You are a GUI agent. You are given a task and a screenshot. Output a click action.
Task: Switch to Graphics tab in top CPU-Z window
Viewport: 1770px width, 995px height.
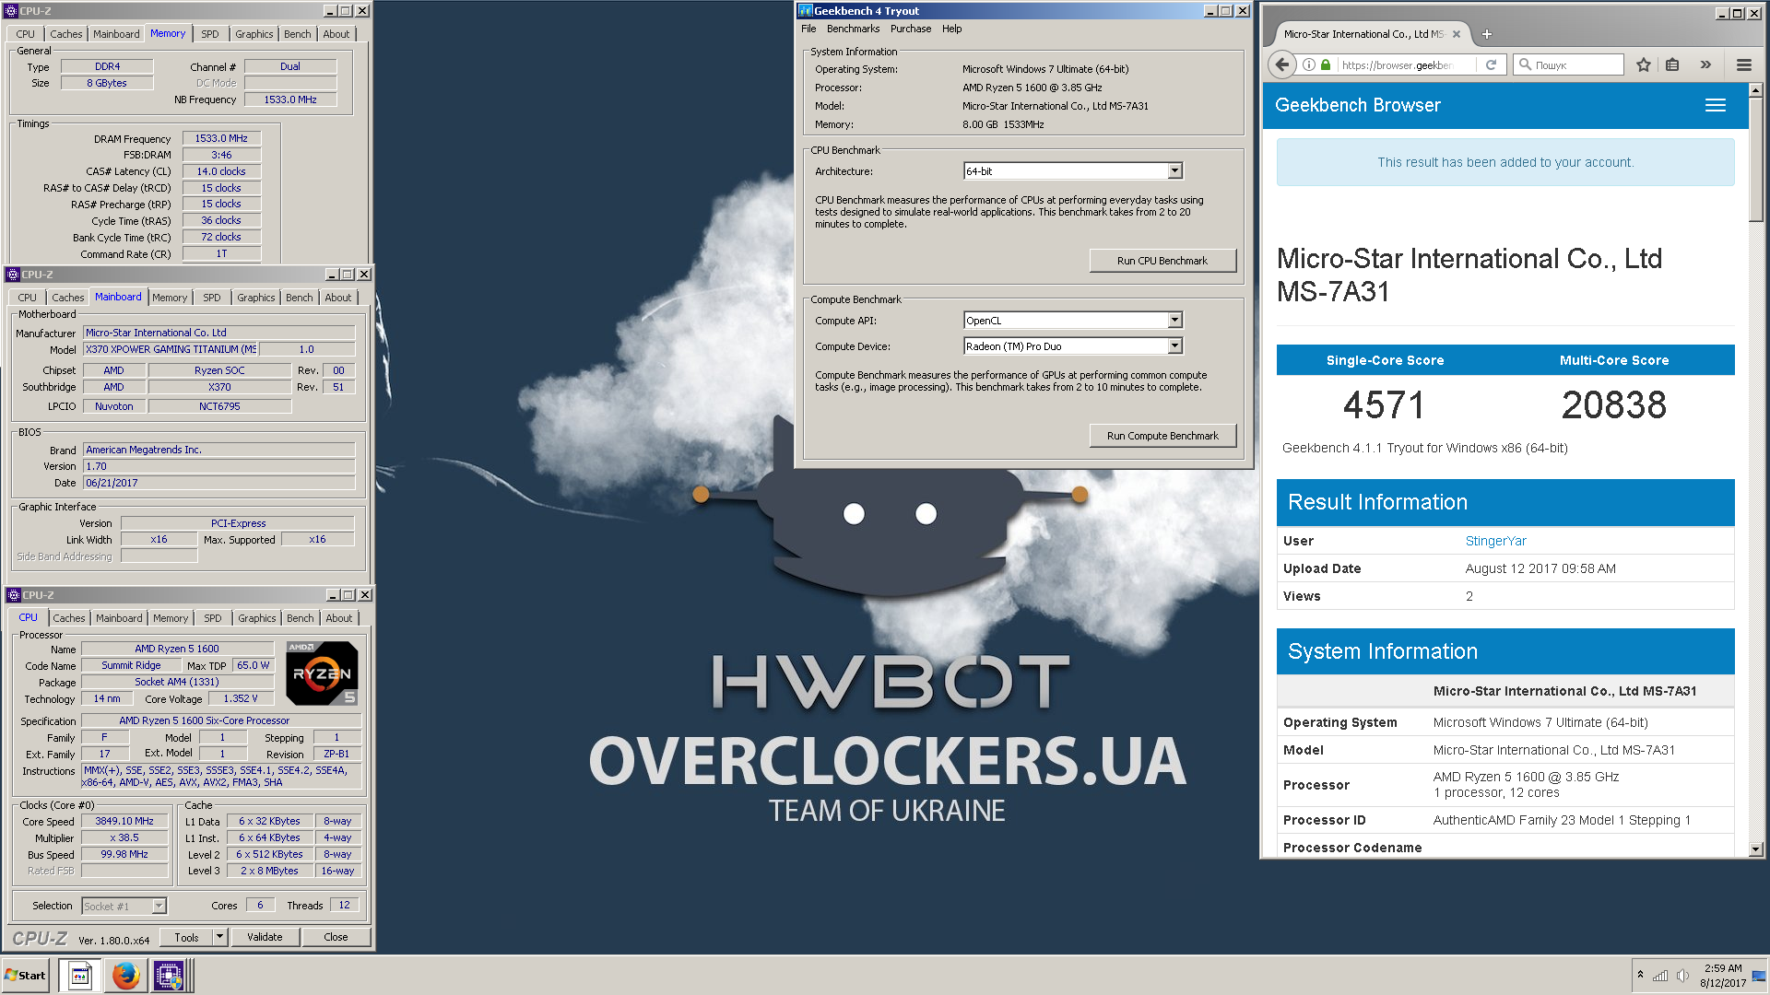pos(254,34)
